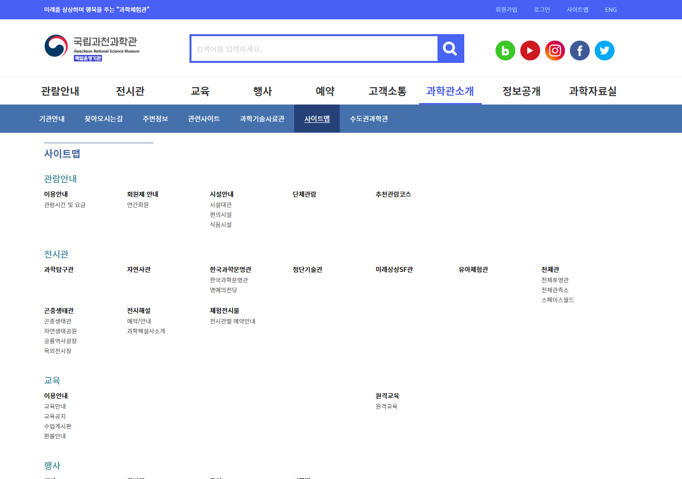Click the 로그인 link in top bar

coord(542,10)
